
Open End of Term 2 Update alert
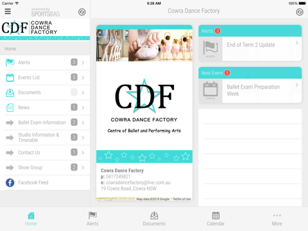click(x=250, y=49)
